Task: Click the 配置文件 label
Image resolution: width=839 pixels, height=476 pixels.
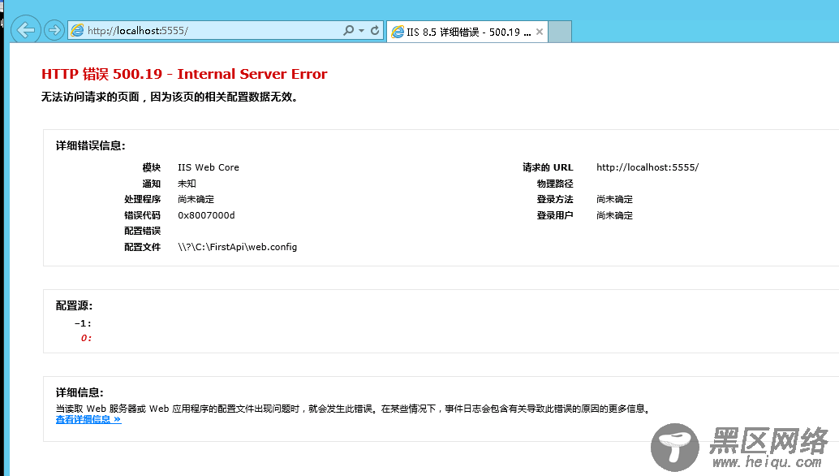Action: pos(142,247)
